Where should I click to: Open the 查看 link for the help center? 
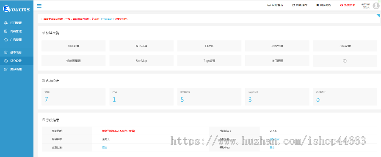[272, 148]
